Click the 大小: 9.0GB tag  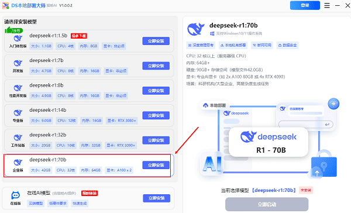coord(41,121)
